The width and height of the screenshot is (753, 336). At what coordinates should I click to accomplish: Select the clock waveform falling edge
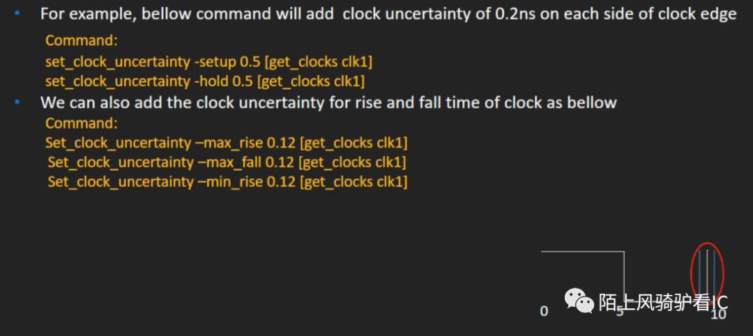pyautogui.click(x=623, y=278)
